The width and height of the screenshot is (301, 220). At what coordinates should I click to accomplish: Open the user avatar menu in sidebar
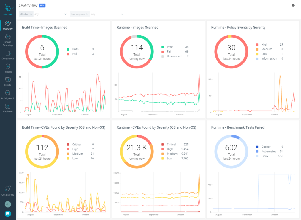pos(8,204)
